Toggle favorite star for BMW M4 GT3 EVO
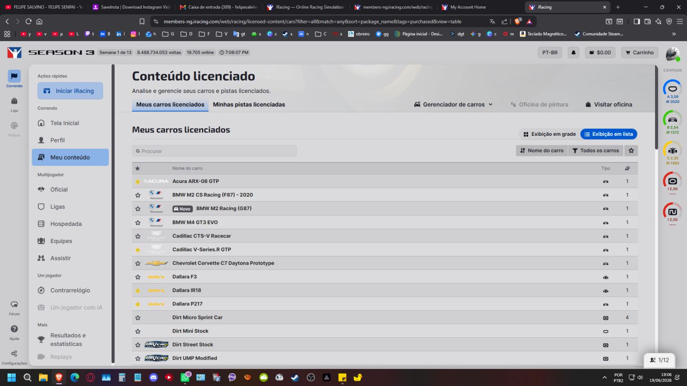The height and width of the screenshot is (386, 687). point(138,223)
